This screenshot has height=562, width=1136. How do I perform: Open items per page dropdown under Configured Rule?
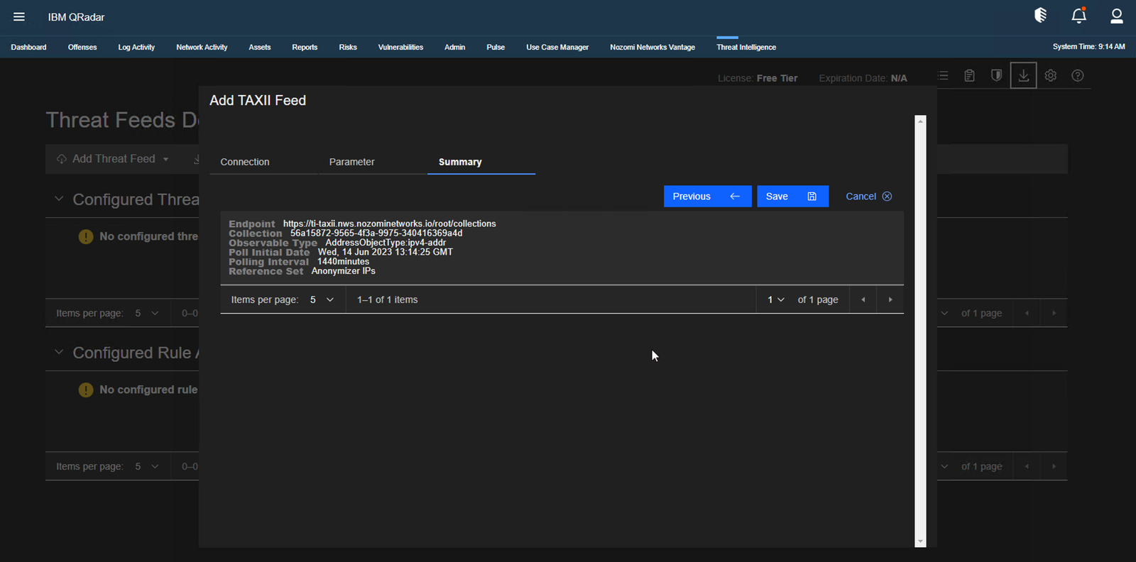click(x=147, y=466)
